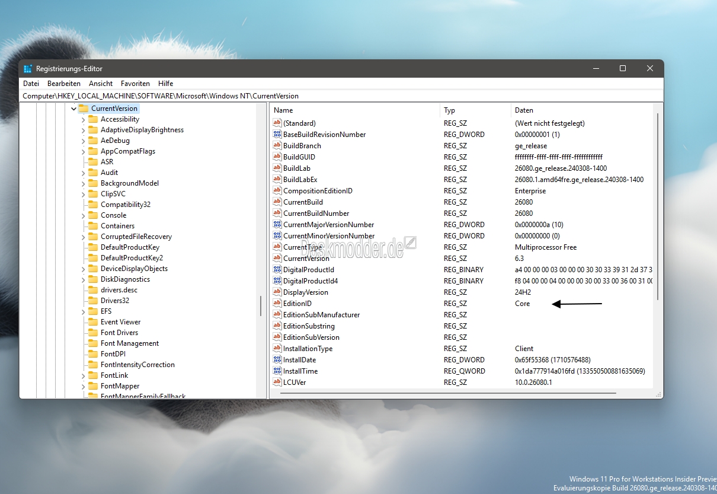The height and width of the screenshot is (494, 717).
Task: Sort values by the Daten column header
Action: 582,110
